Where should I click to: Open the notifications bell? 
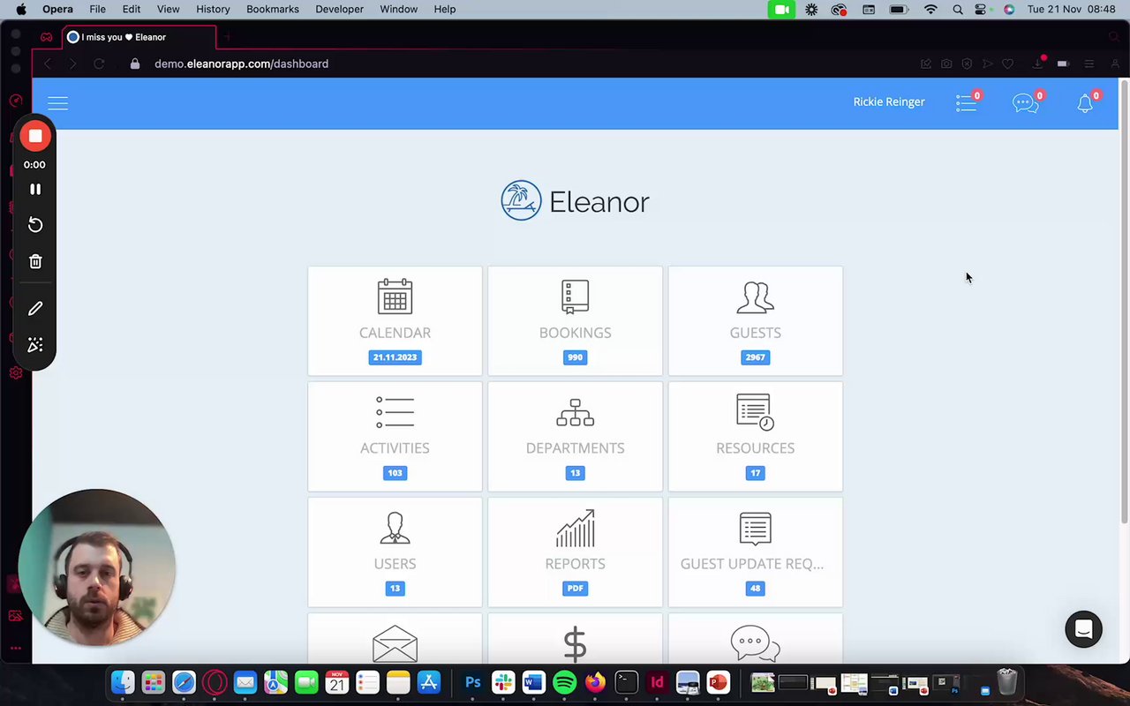point(1085,103)
